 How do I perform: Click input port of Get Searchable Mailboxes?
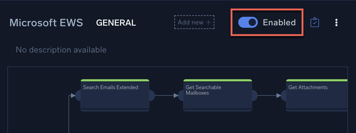coord(181,95)
